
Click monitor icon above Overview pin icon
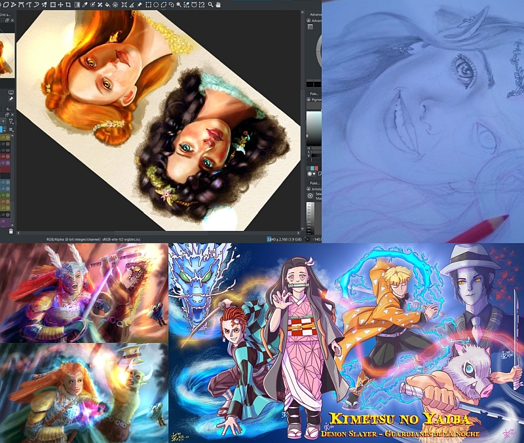click(11, 92)
